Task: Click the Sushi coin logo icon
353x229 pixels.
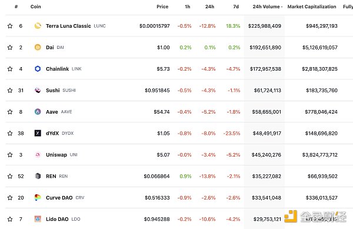Action: pyautogui.click(x=38, y=90)
